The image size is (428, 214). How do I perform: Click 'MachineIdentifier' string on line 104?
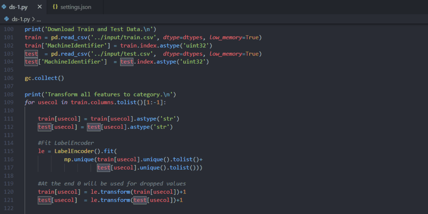coord(73,62)
